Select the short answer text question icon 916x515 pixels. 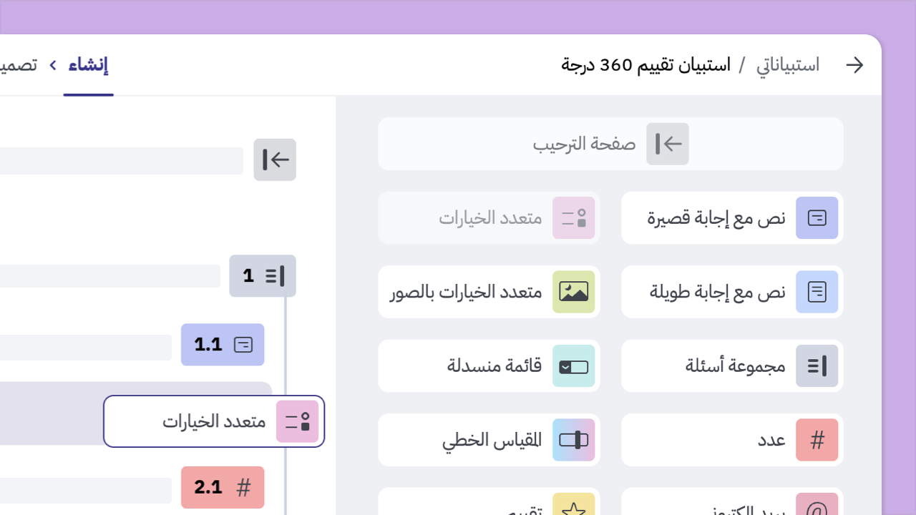coord(817,218)
